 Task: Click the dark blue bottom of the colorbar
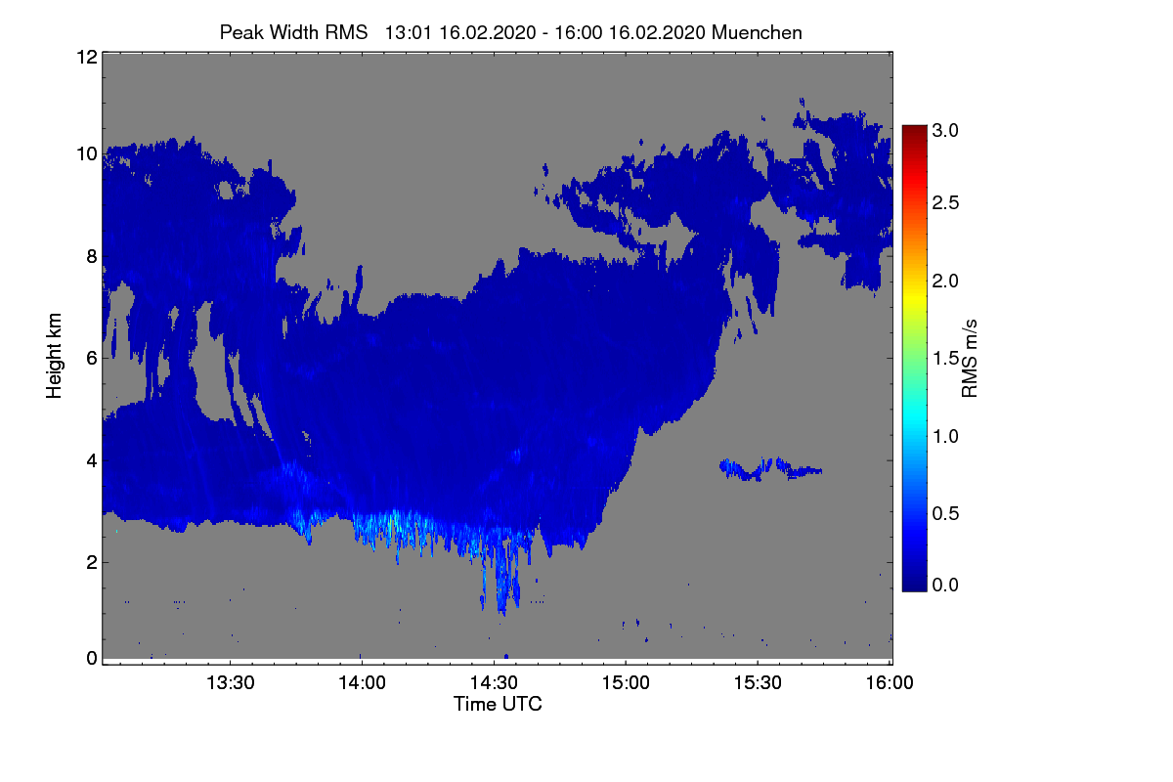(914, 582)
